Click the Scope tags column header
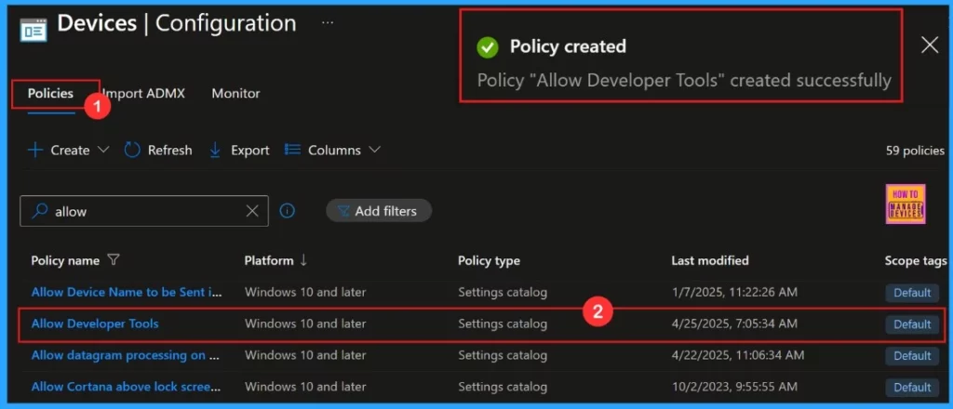Image resolution: width=953 pixels, height=409 pixels. point(916,260)
